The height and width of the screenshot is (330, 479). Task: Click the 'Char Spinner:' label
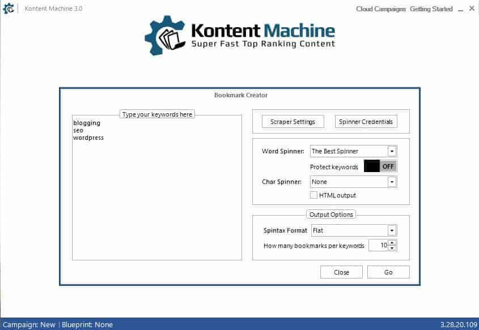[x=281, y=182]
